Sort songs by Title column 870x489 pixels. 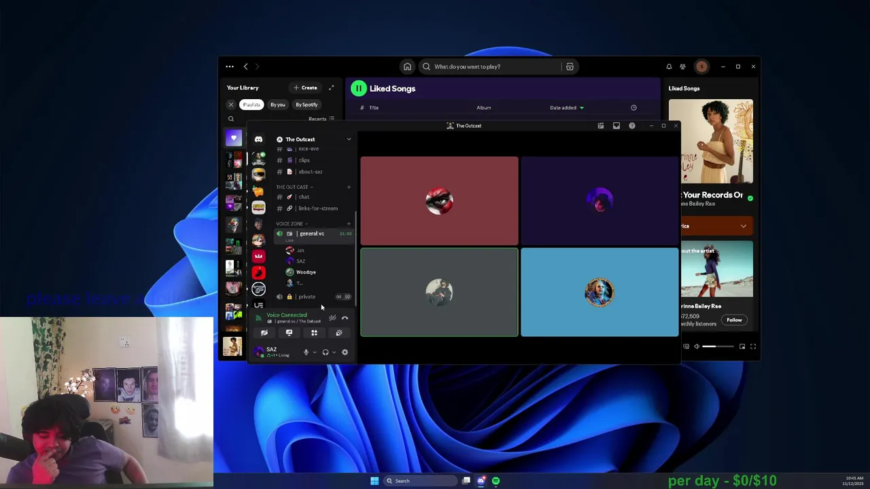click(374, 107)
